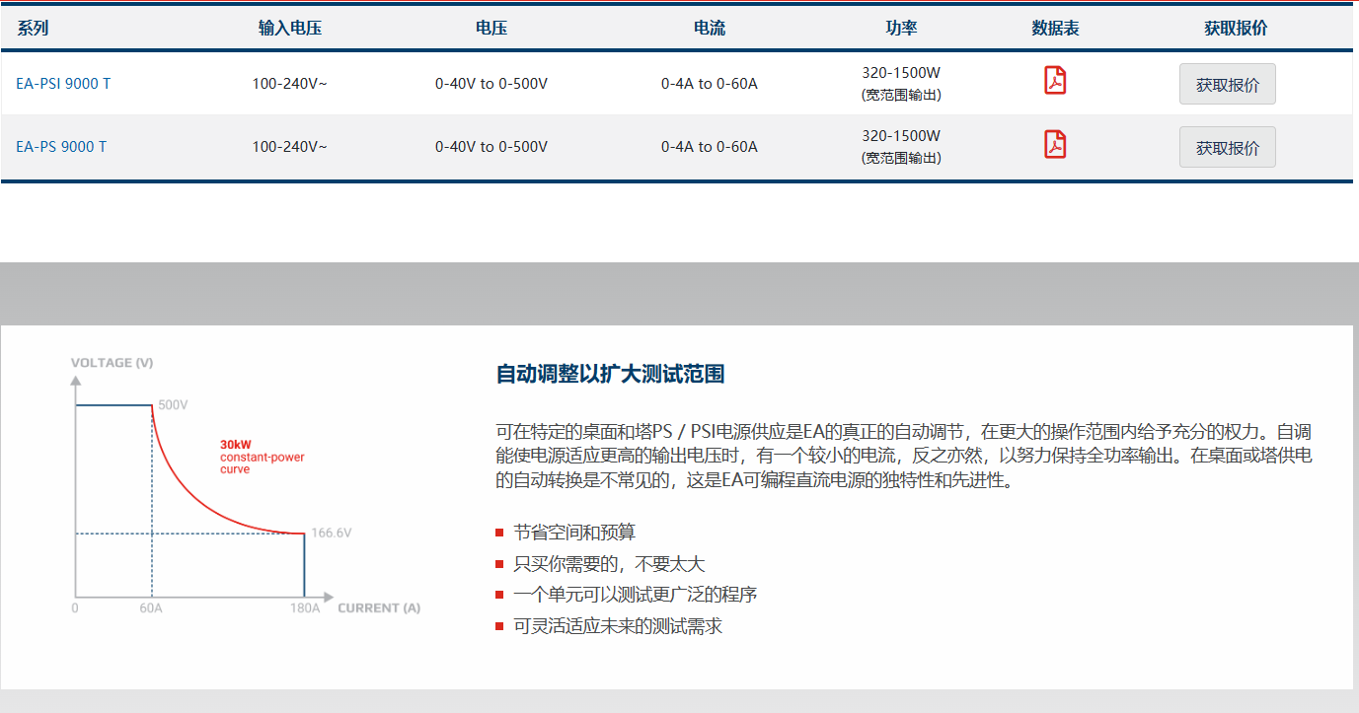Screen dimensions: 1359x713
Task: Click the 500V label on the chart
Action: click(x=173, y=405)
